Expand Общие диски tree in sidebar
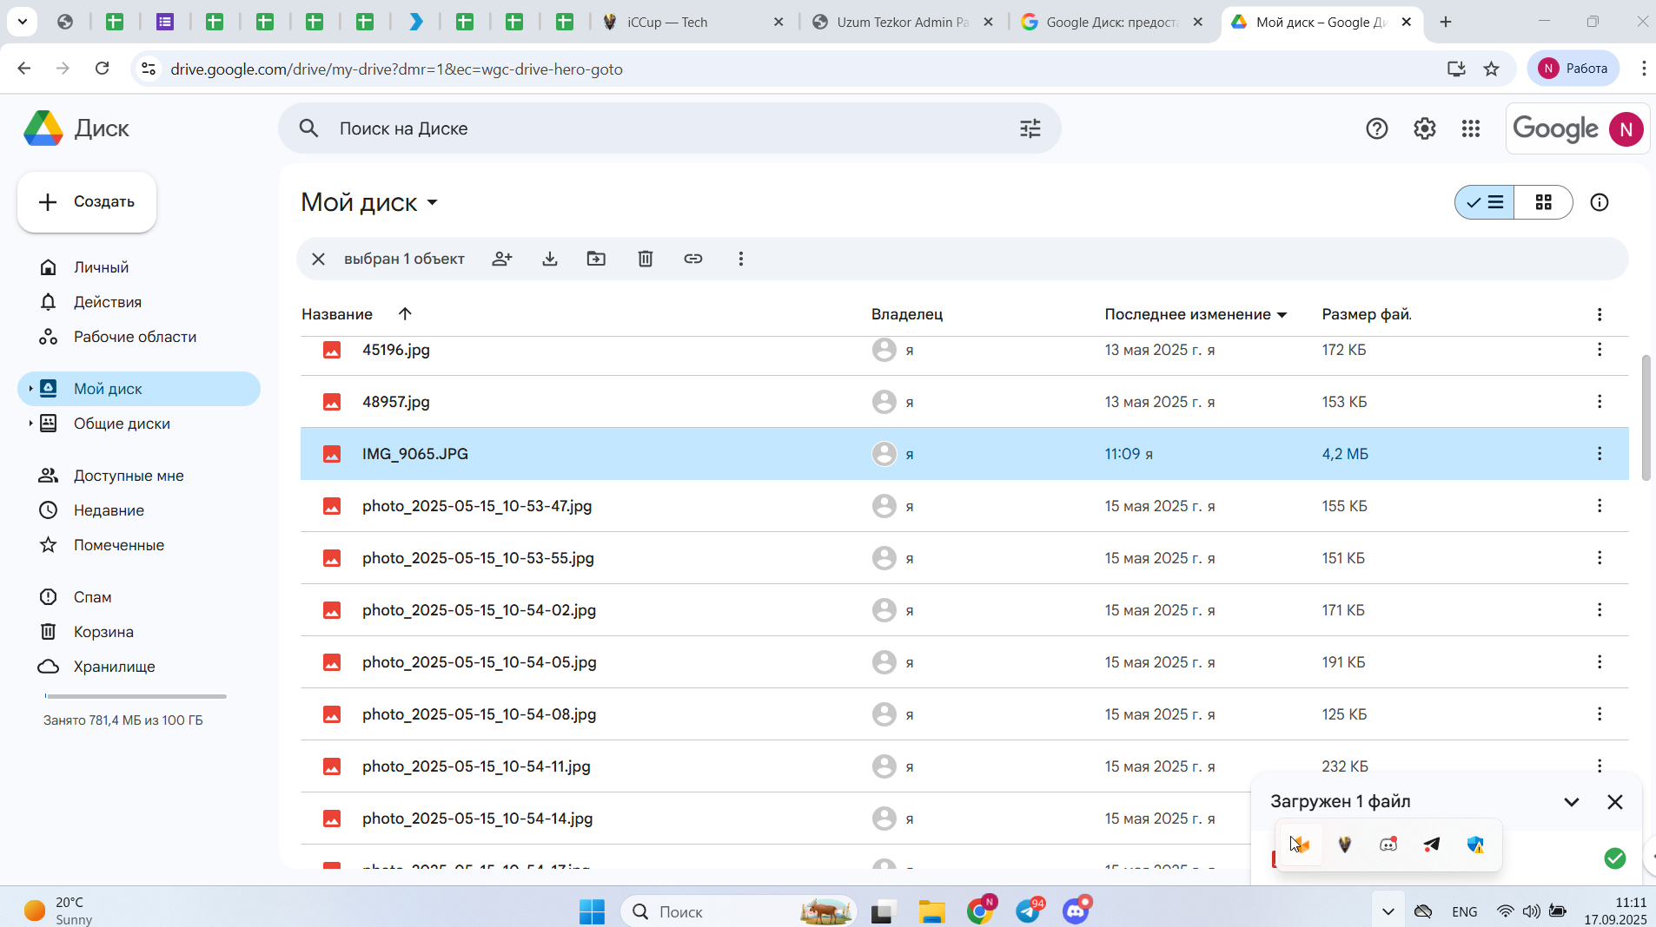 pyautogui.click(x=30, y=424)
